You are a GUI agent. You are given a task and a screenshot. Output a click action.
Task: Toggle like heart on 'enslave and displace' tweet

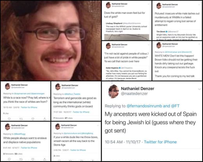point(33,159)
